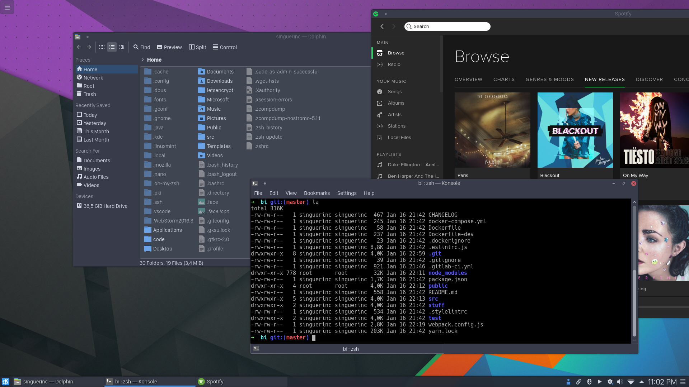Expand the Home breadcrumb chevron
Viewport: 689px width, 387px height.
(142, 60)
